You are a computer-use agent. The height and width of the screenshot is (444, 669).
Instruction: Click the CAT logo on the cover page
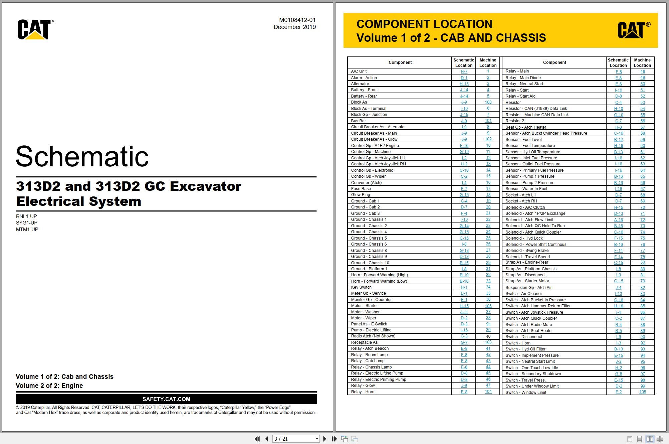35,29
